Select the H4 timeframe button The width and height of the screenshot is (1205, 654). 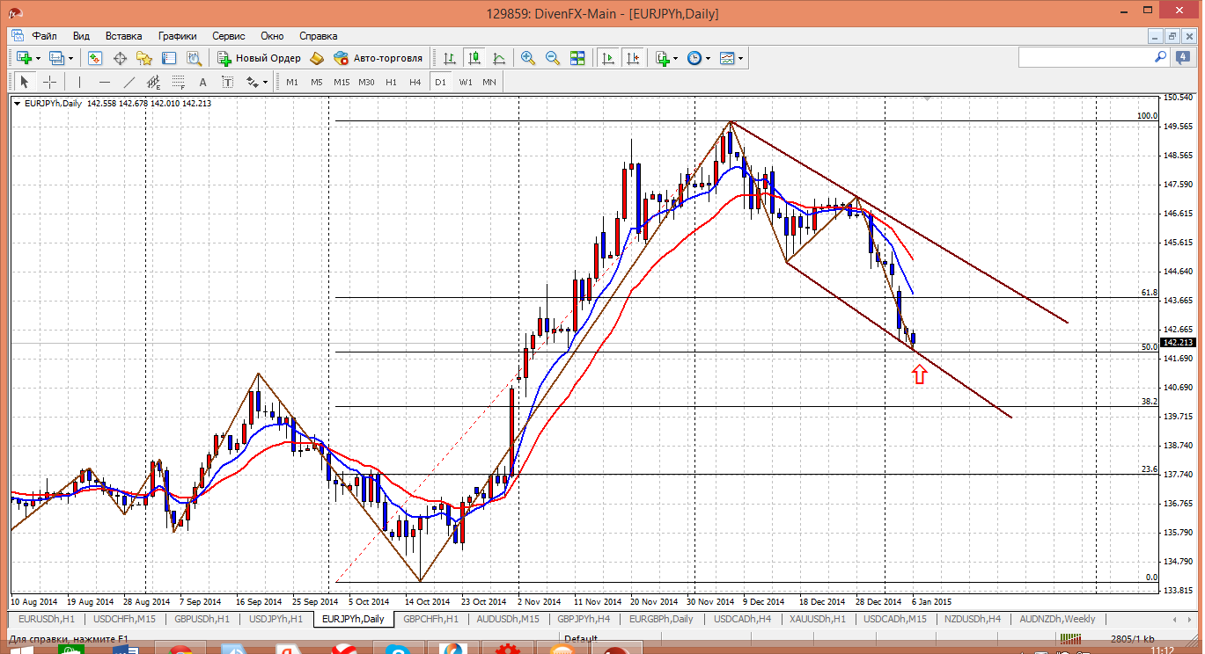coord(415,82)
